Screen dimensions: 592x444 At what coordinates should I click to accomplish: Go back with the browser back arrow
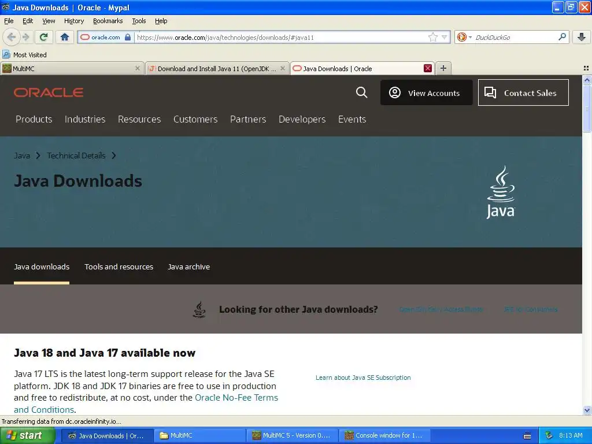(x=12, y=37)
